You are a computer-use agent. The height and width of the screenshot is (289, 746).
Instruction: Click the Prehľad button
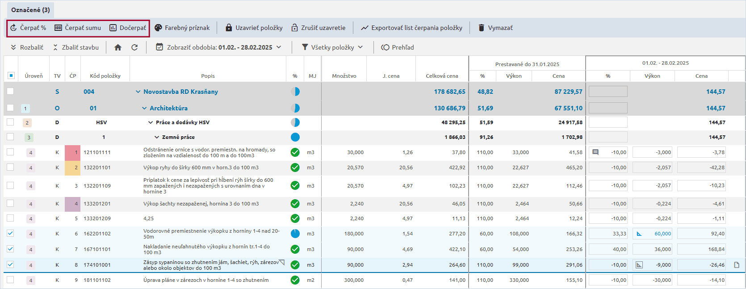pyautogui.click(x=398, y=47)
